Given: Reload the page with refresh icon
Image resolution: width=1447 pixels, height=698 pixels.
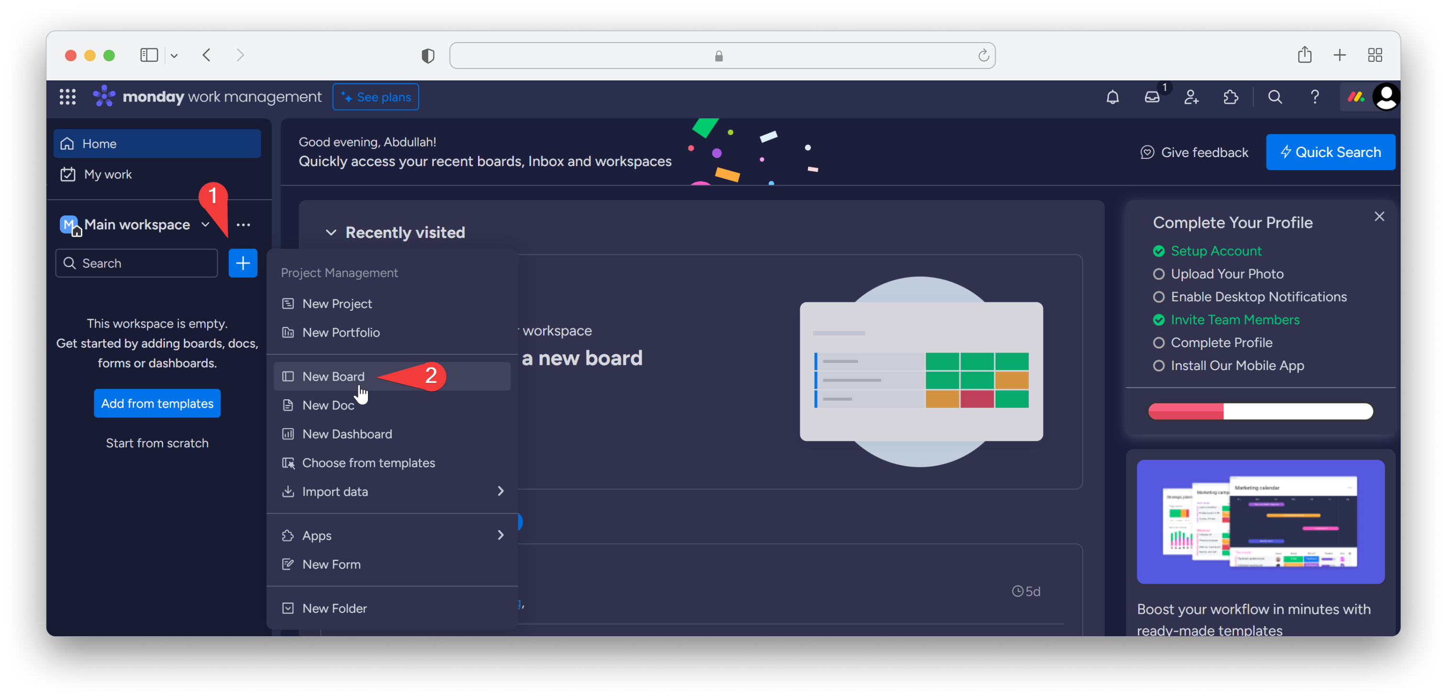Looking at the screenshot, I should coord(983,56).
